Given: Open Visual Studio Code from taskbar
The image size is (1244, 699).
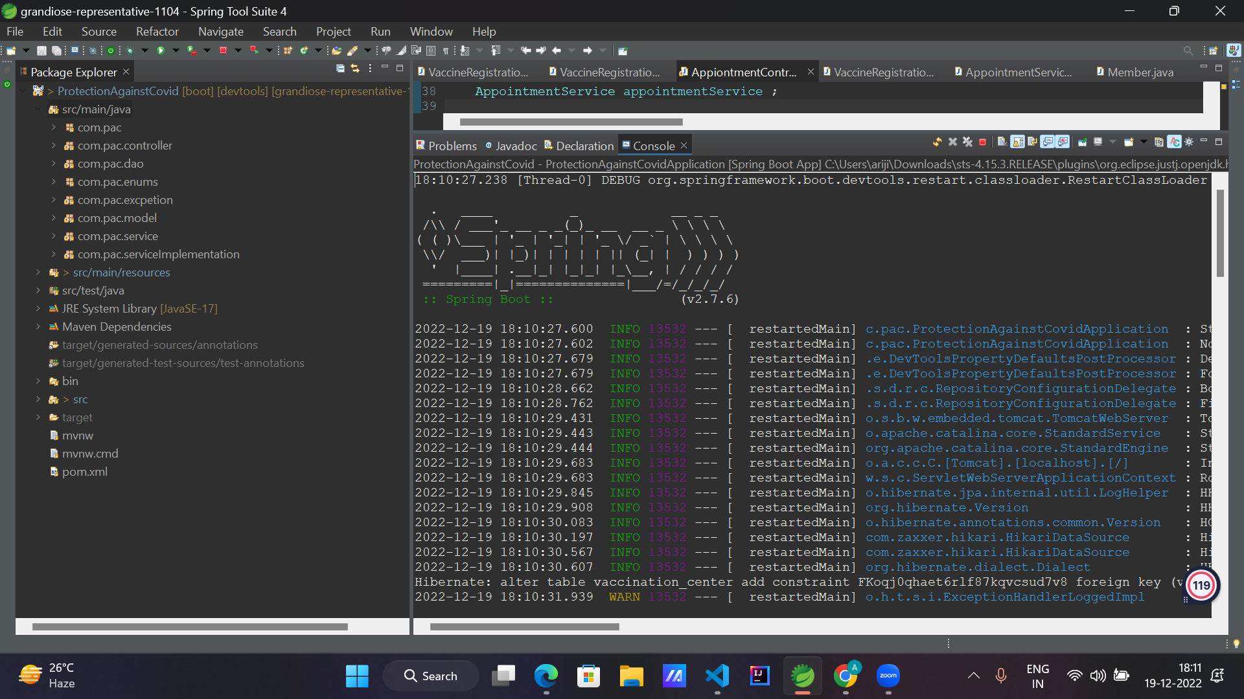Looking at the screenshot, I should (717, 676).
